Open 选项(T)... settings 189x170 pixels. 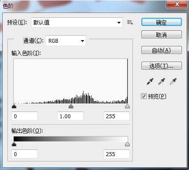click(161, 66)
